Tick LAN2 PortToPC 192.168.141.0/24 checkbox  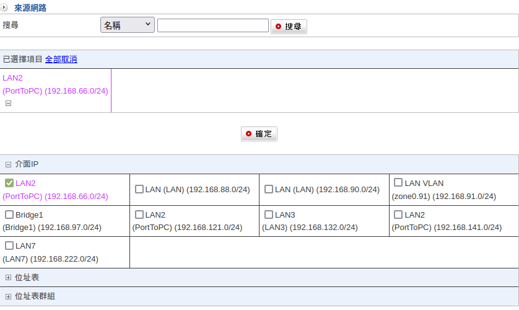pos(398,215)
